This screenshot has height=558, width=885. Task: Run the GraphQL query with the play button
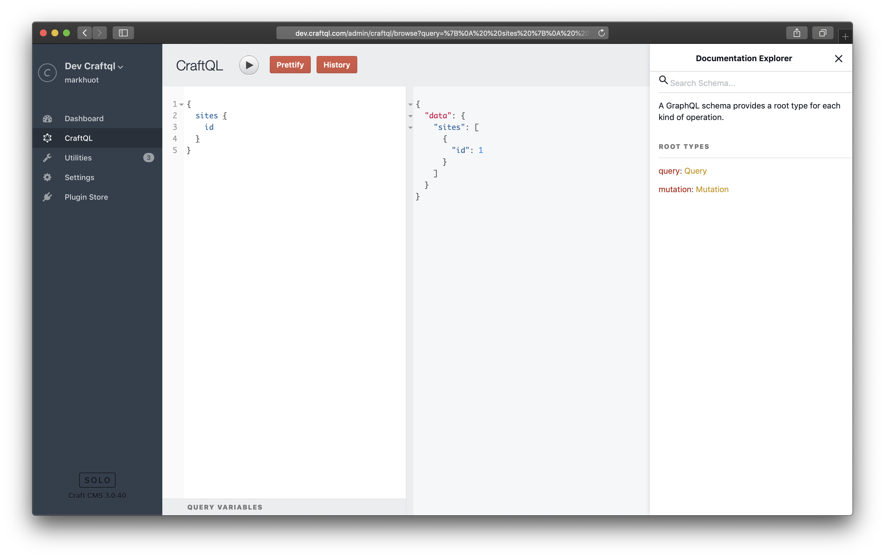click(249, 65)
